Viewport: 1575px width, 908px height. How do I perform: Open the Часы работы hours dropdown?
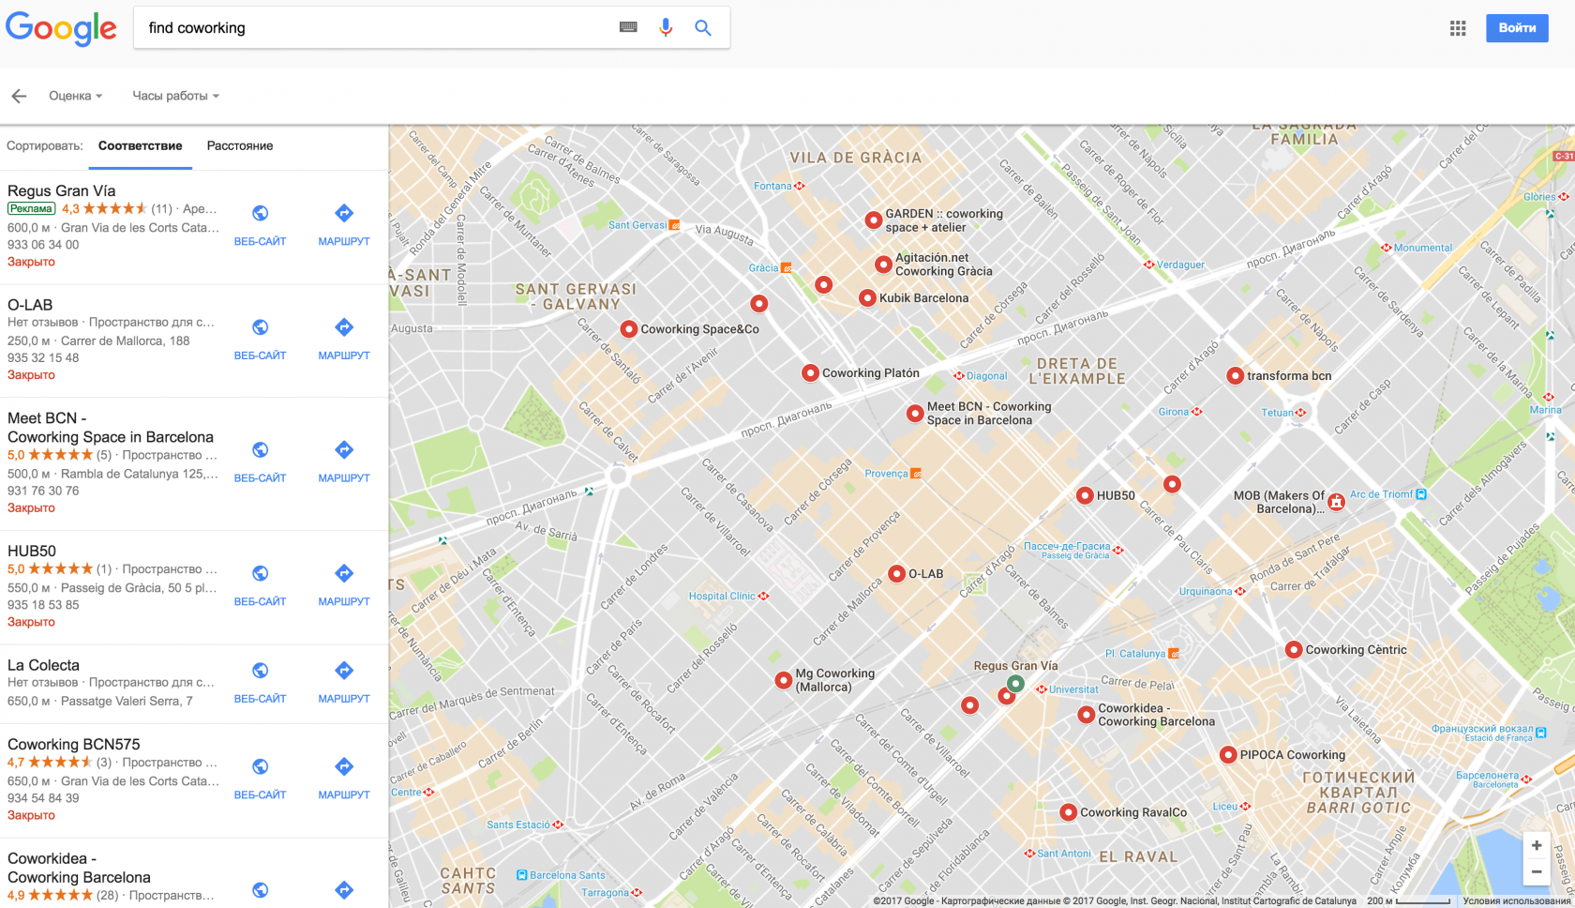[x=175, y=96]
